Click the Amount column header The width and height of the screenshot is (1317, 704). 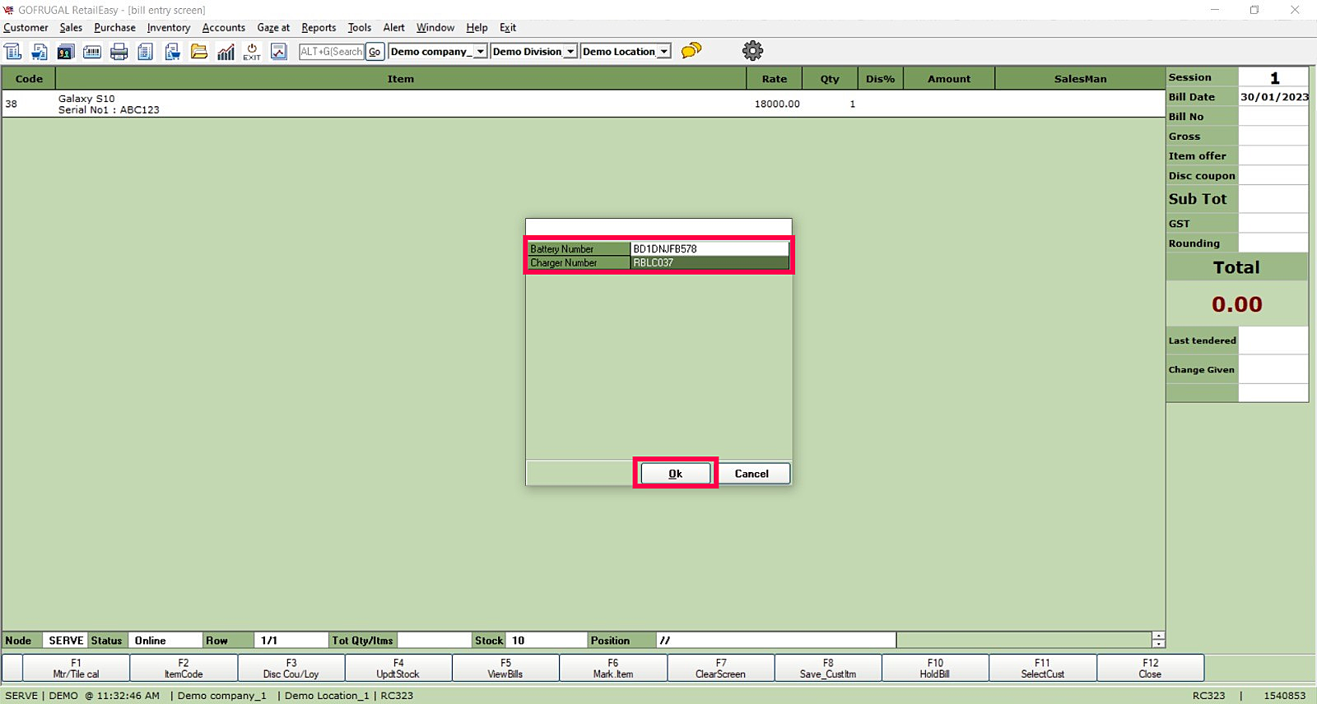click(x=949, y=79)
